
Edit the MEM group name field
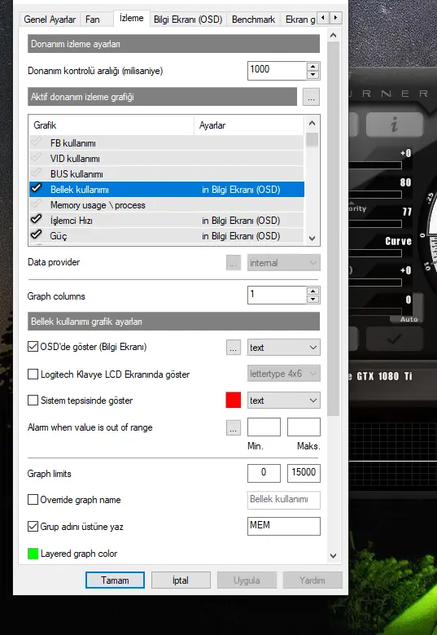284,526
